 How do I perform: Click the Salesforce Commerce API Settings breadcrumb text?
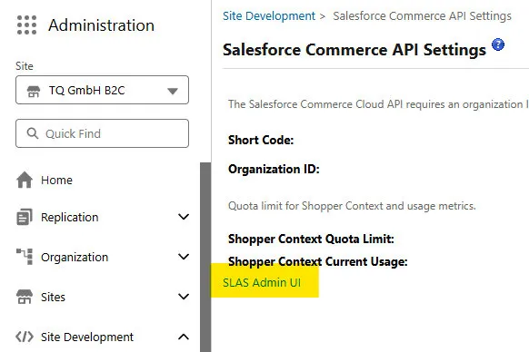coord(422,15)
